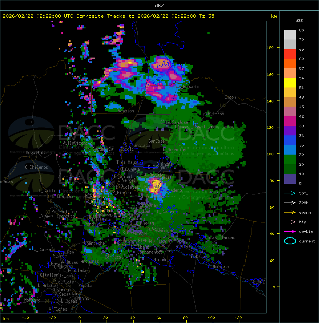319x323 pixels.
Task: Click the '30HM' legend label
Action: (x=304, y=203)
